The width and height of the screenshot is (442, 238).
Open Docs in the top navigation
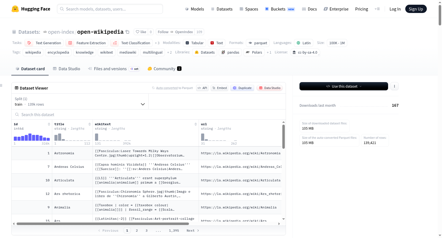click(x=309, y=9)
